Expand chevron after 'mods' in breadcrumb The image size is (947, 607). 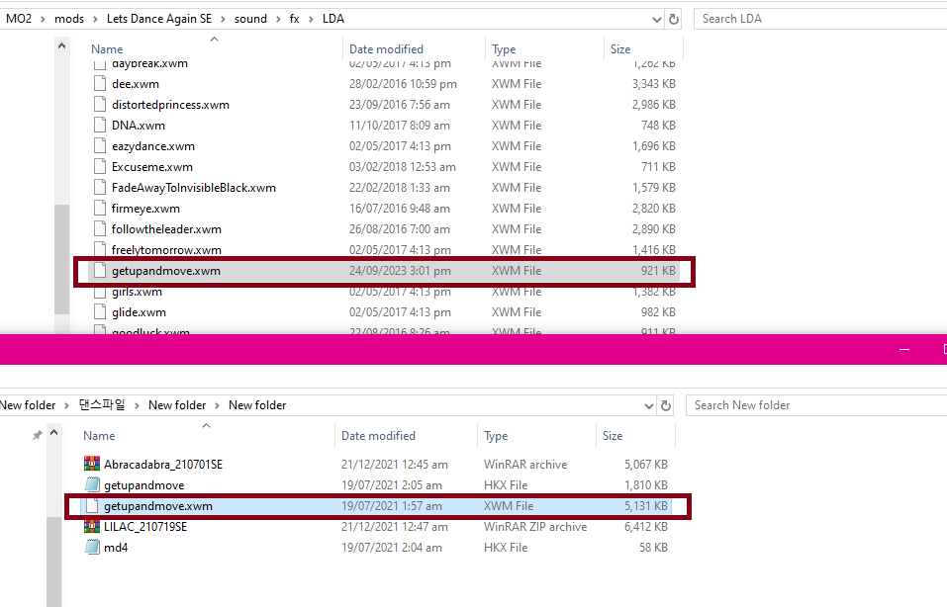tap(95, 20)
